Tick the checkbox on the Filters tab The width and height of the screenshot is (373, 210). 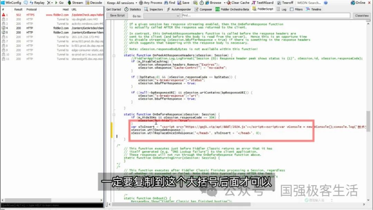291,10
